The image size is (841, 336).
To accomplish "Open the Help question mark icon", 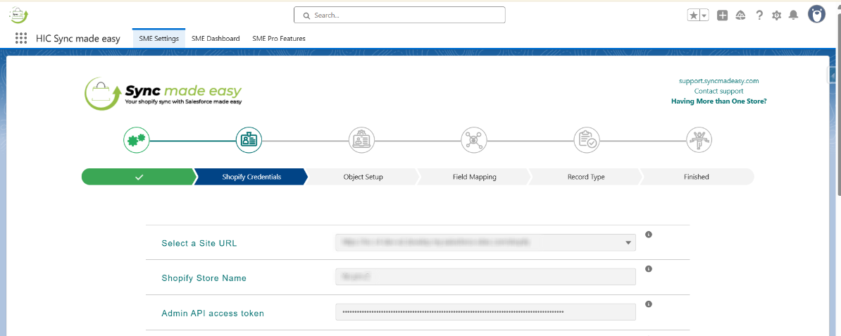I will [x=759, y=15].
